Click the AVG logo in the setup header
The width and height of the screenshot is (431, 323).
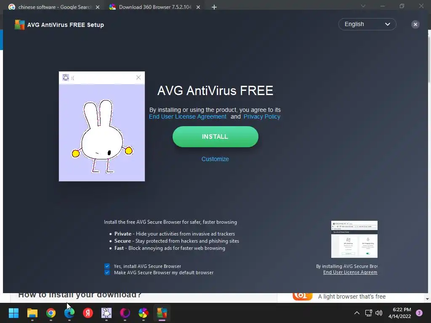(x=19, y=25)
